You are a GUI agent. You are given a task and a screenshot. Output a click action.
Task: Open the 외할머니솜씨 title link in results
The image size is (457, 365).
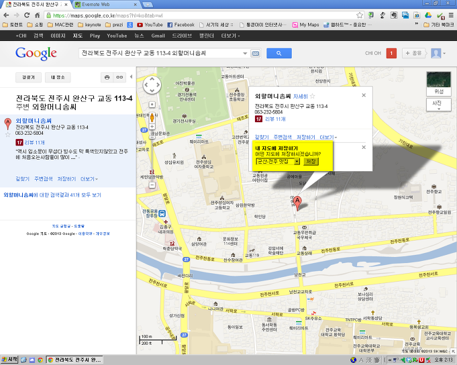click(x=34, y=121)
